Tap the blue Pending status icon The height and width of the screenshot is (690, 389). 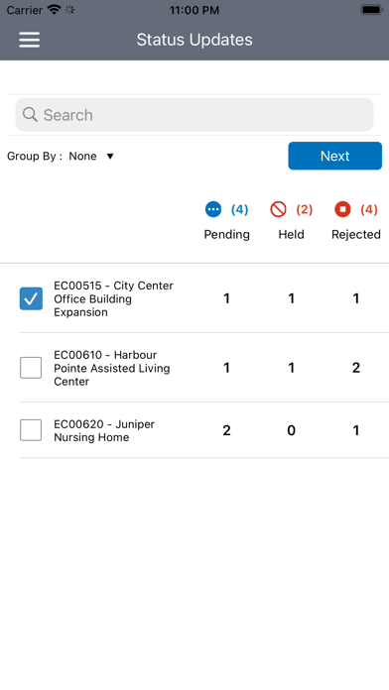[x=213, y=209]
